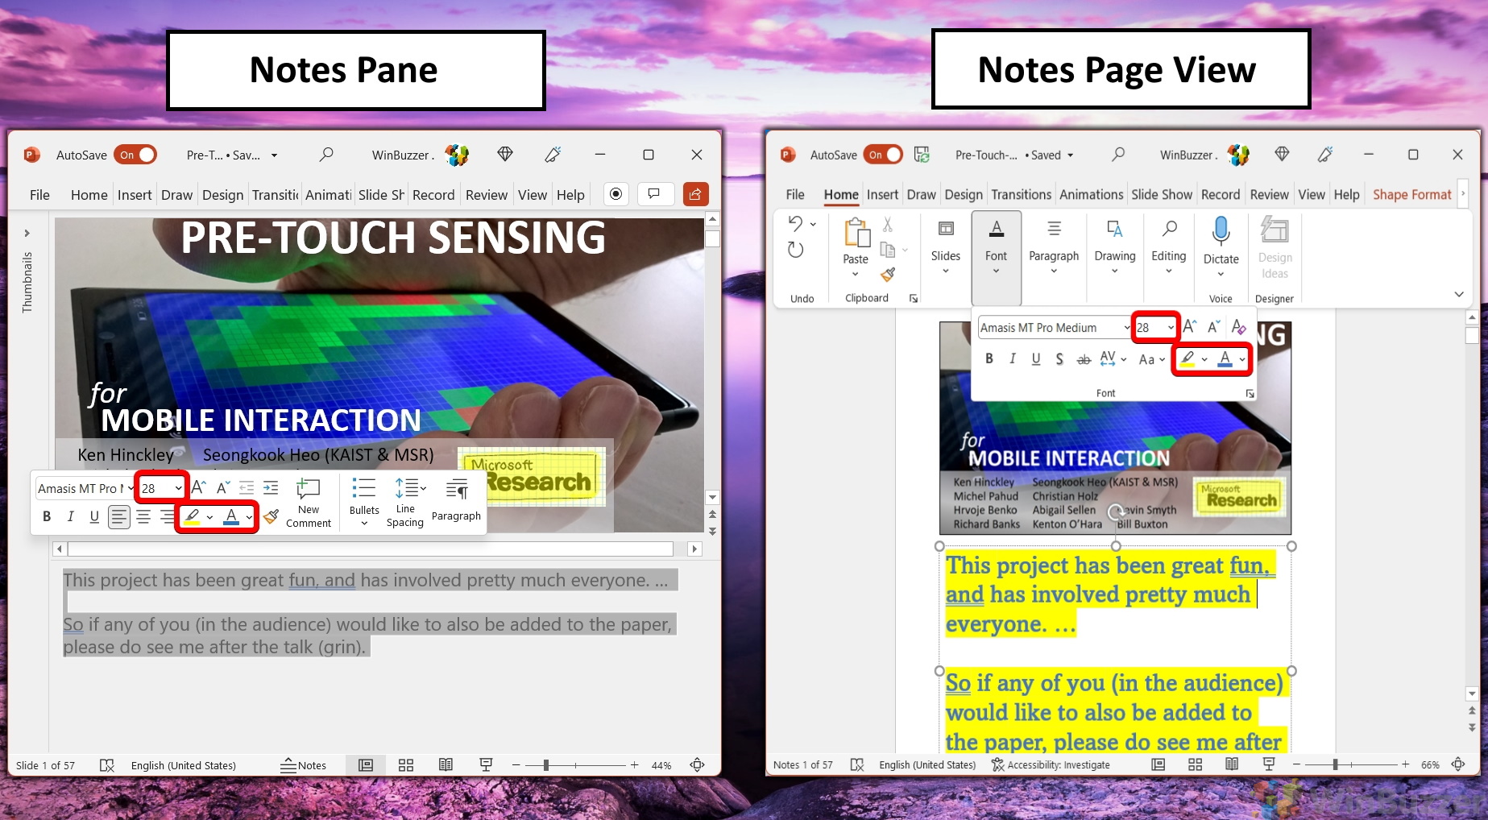Open Insert tab in left window
The width and height of the screenshot is (1488, 820).
(x=135, y=195)
